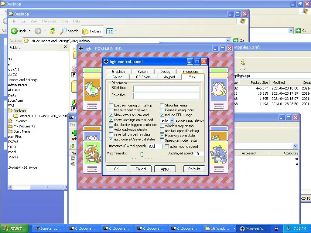Select My Documents in folder tree
Image resolution: width=311 pixels, height=233 pixels.
pos(24,126)
